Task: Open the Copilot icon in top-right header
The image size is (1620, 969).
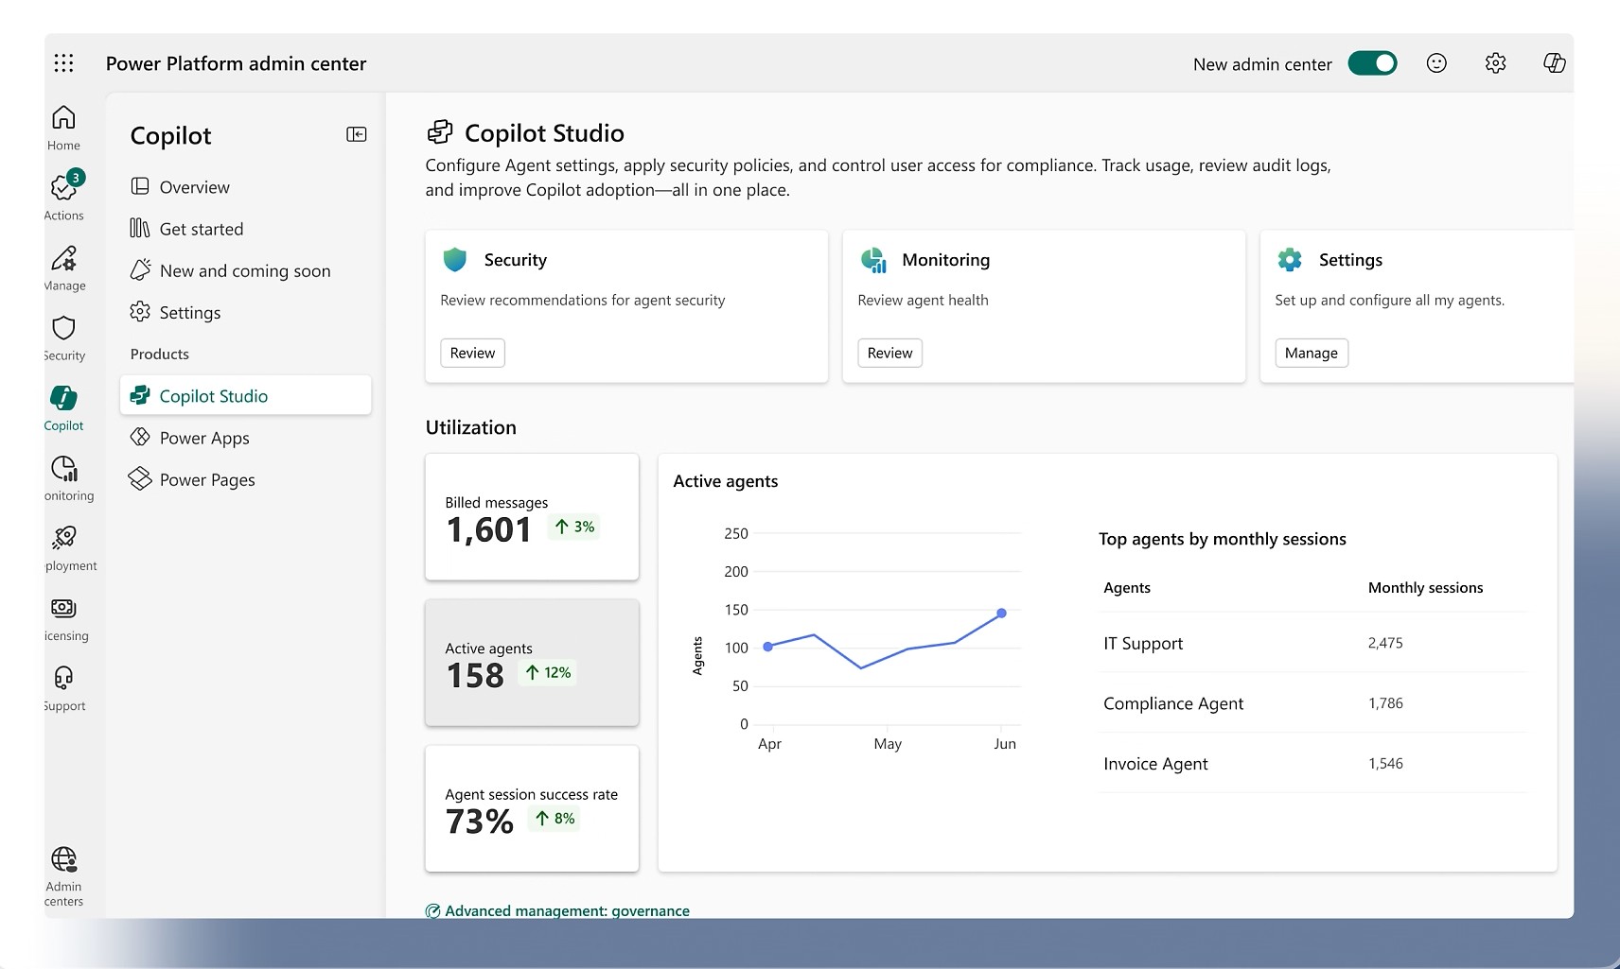Action: coord(1554,63)
